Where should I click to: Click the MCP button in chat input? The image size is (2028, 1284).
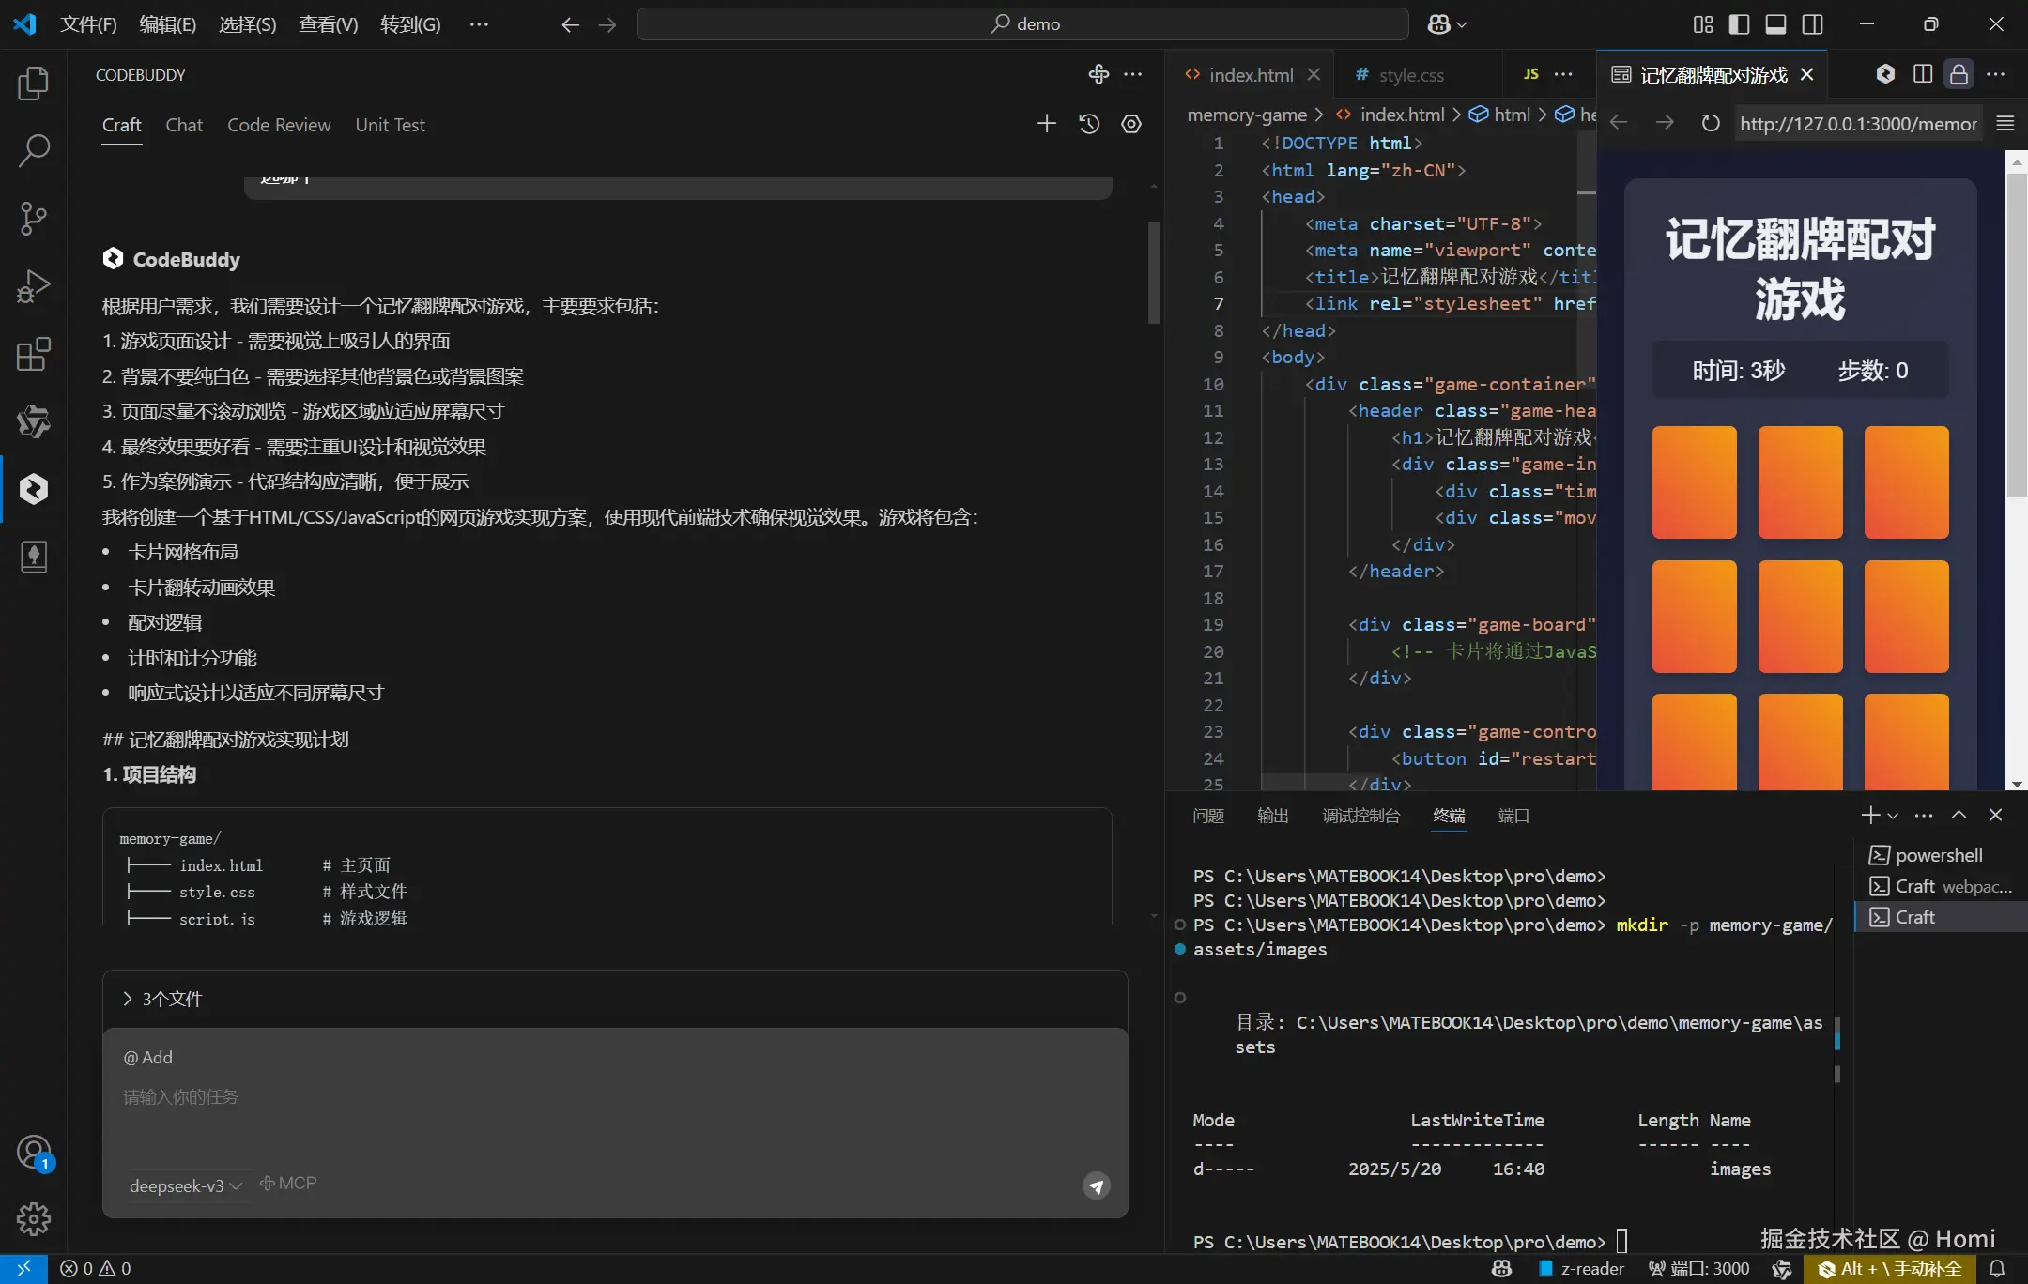click(288, 1184)
